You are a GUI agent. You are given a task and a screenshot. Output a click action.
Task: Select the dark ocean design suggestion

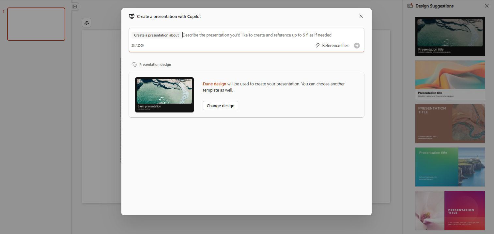point(450,37)
